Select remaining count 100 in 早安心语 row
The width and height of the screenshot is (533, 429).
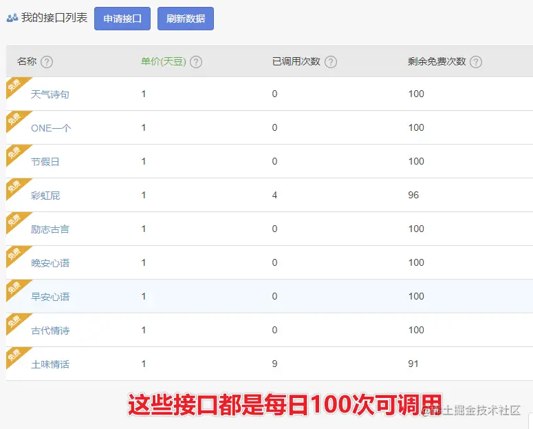point(416,296)
